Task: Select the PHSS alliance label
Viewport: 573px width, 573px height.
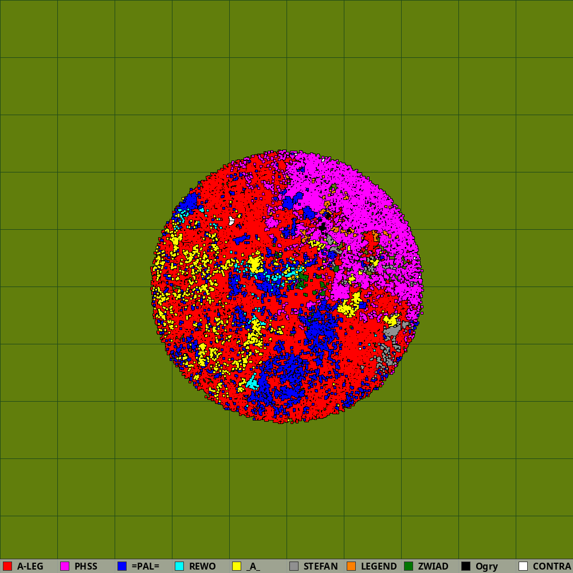Action: click(x=86, y=566)
